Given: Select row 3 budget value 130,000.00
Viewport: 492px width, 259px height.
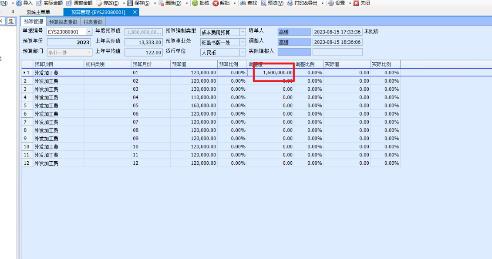Looking at the screenshot, I should tap(194, 89).
